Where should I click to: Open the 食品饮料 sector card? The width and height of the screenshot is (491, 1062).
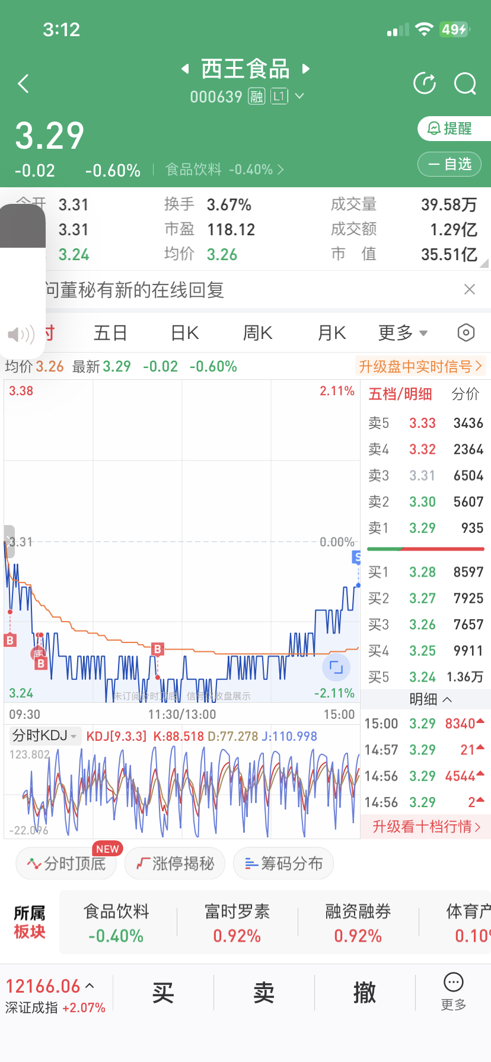116,923
